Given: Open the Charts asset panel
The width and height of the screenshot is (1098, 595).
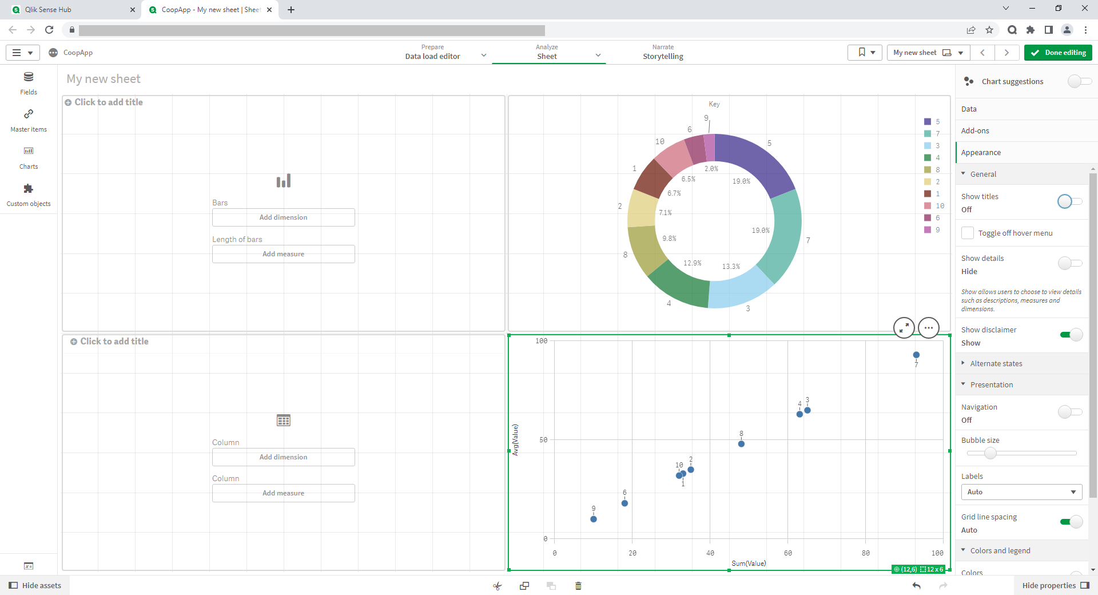Looking at the screenshot, I should (x=29, y=157).
